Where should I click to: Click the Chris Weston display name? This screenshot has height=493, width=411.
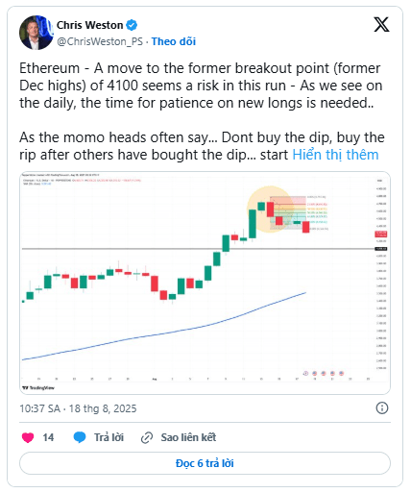coord(90,25)
